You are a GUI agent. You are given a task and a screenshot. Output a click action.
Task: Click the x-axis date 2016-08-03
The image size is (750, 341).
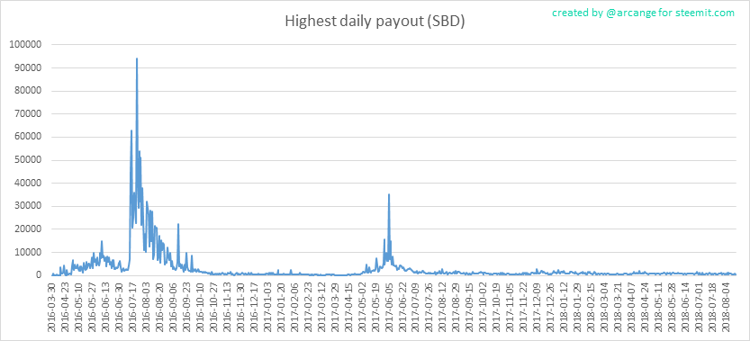point(146,308)
